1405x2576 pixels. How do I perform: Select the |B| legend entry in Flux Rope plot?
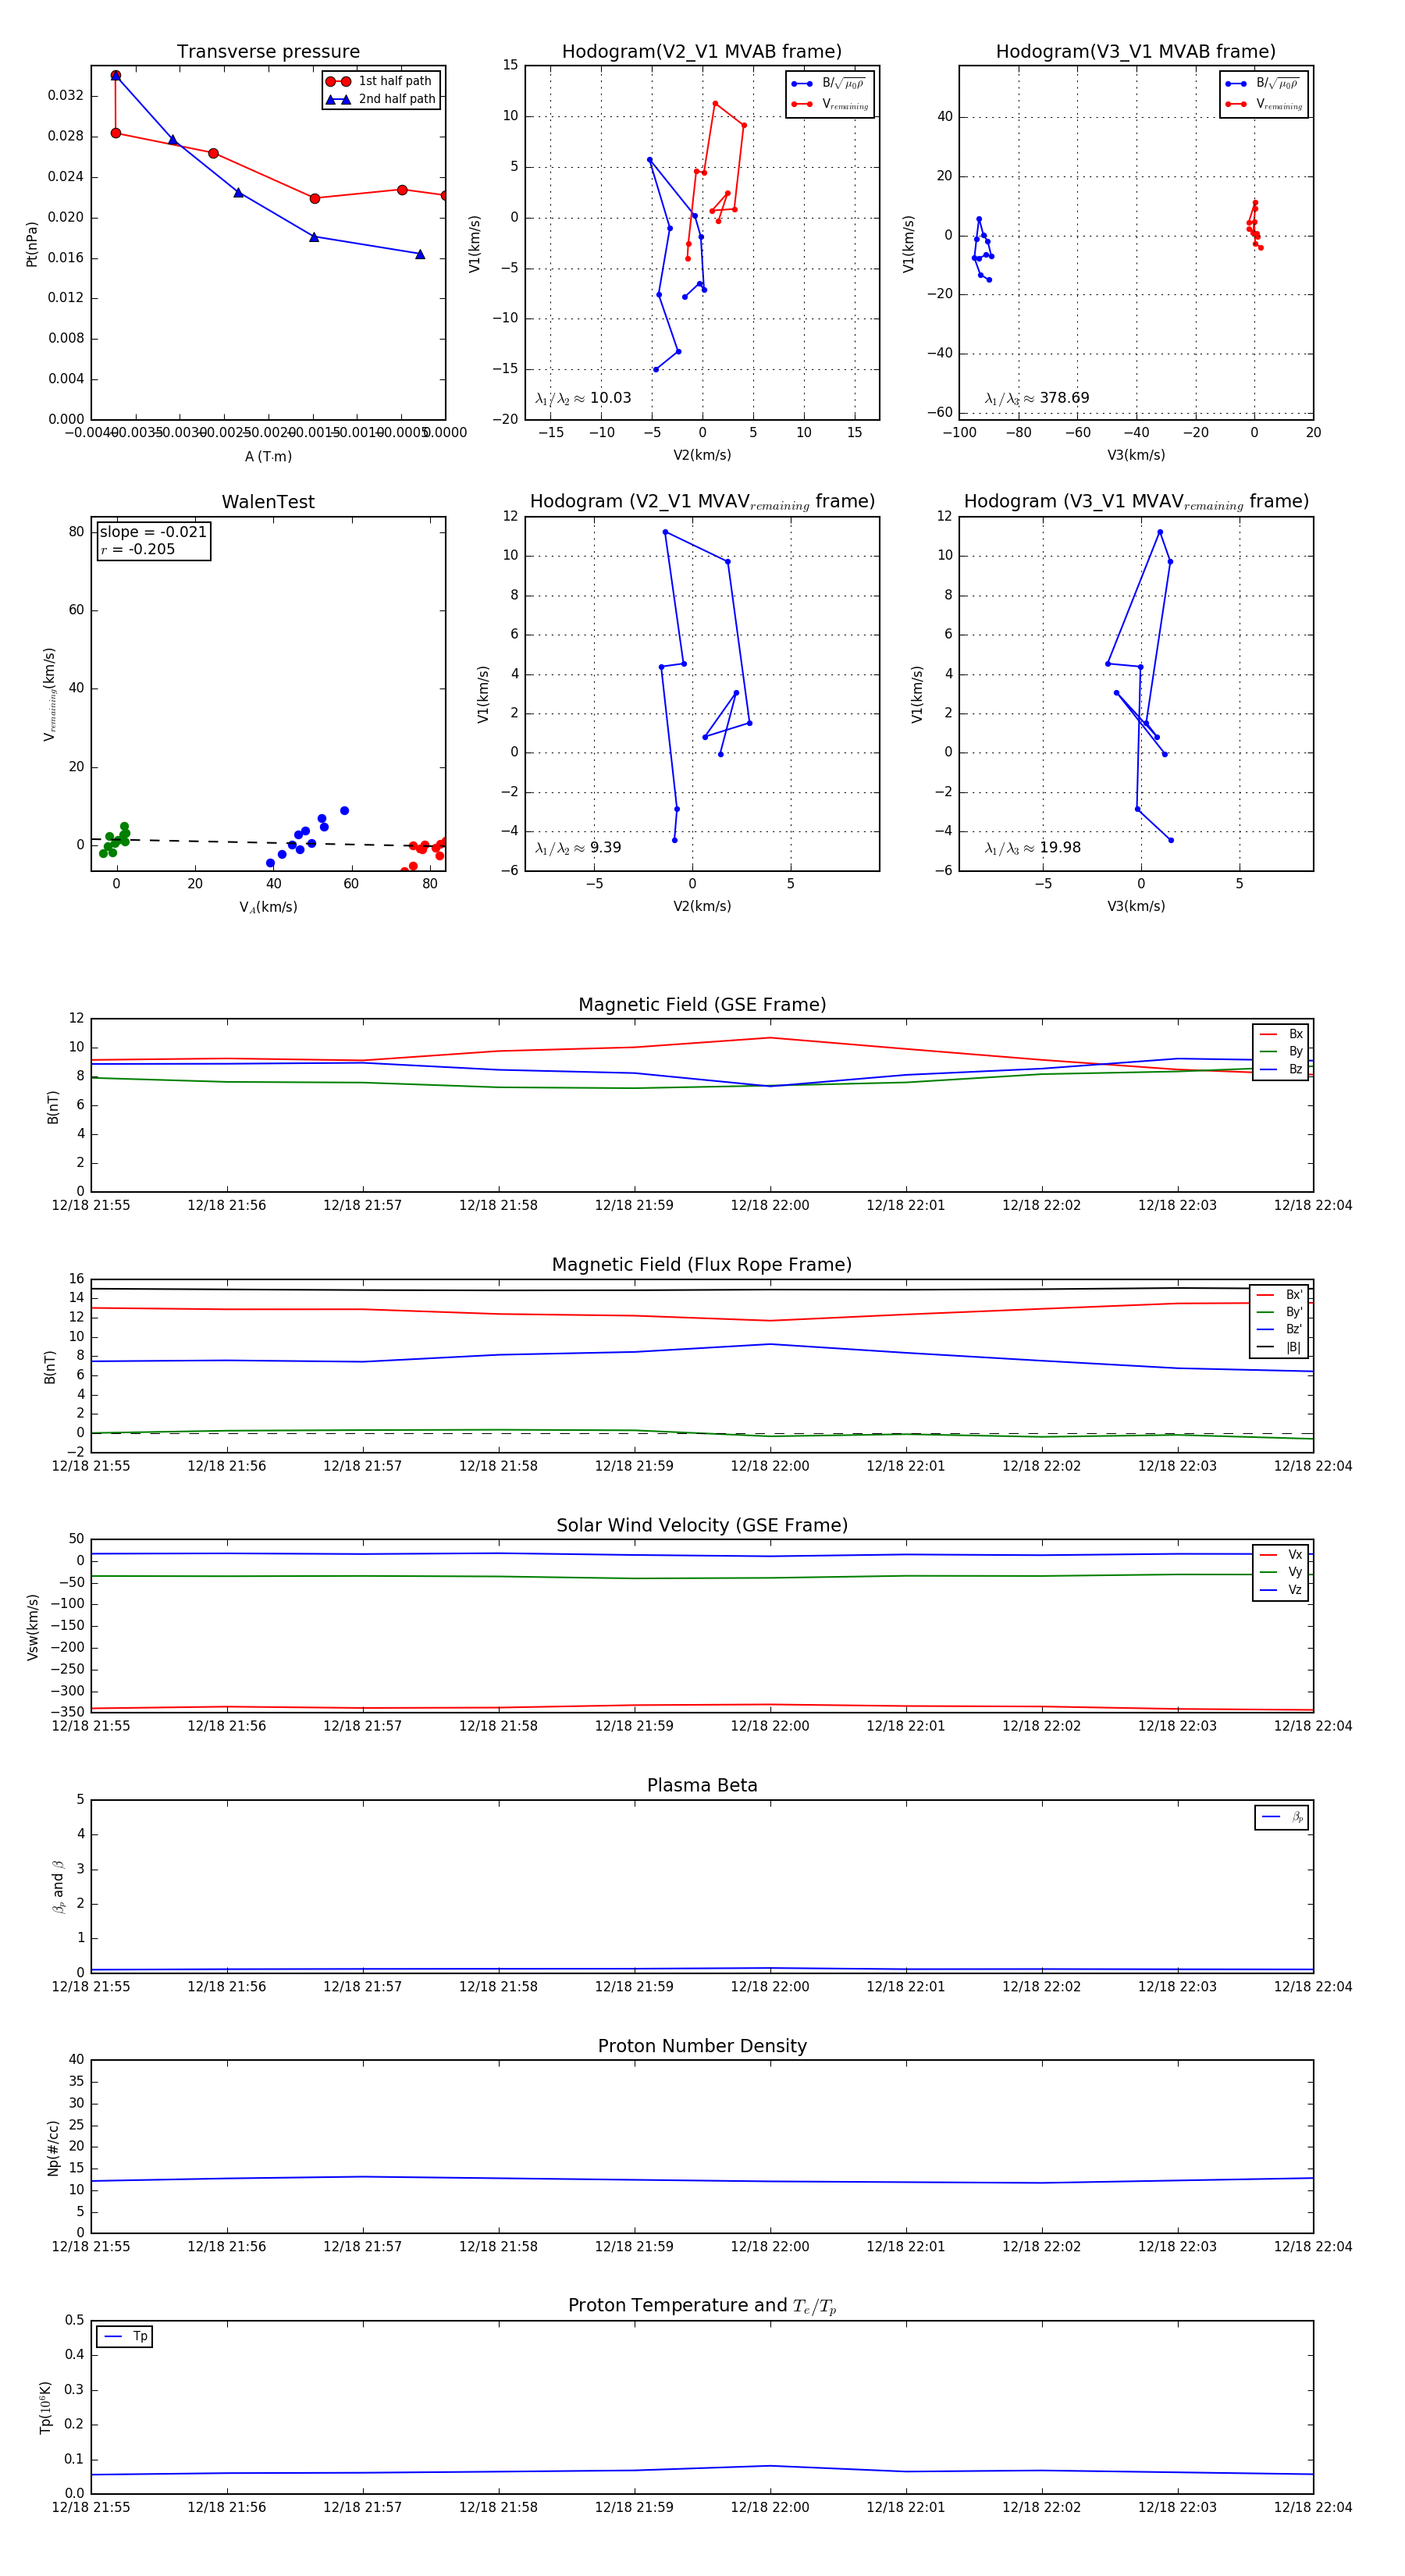tap(1279, 1347)
